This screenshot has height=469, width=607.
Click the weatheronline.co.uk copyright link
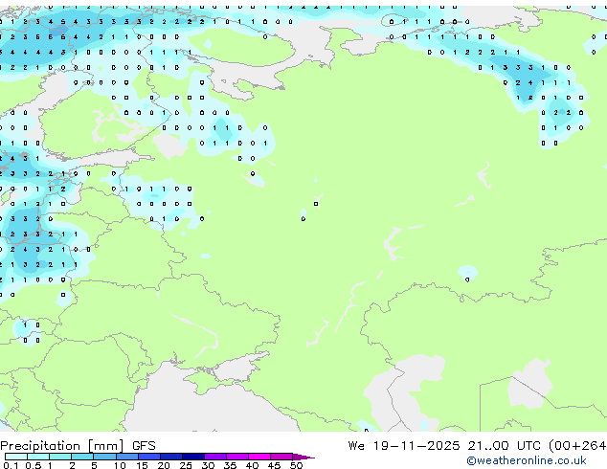(526, 460)
